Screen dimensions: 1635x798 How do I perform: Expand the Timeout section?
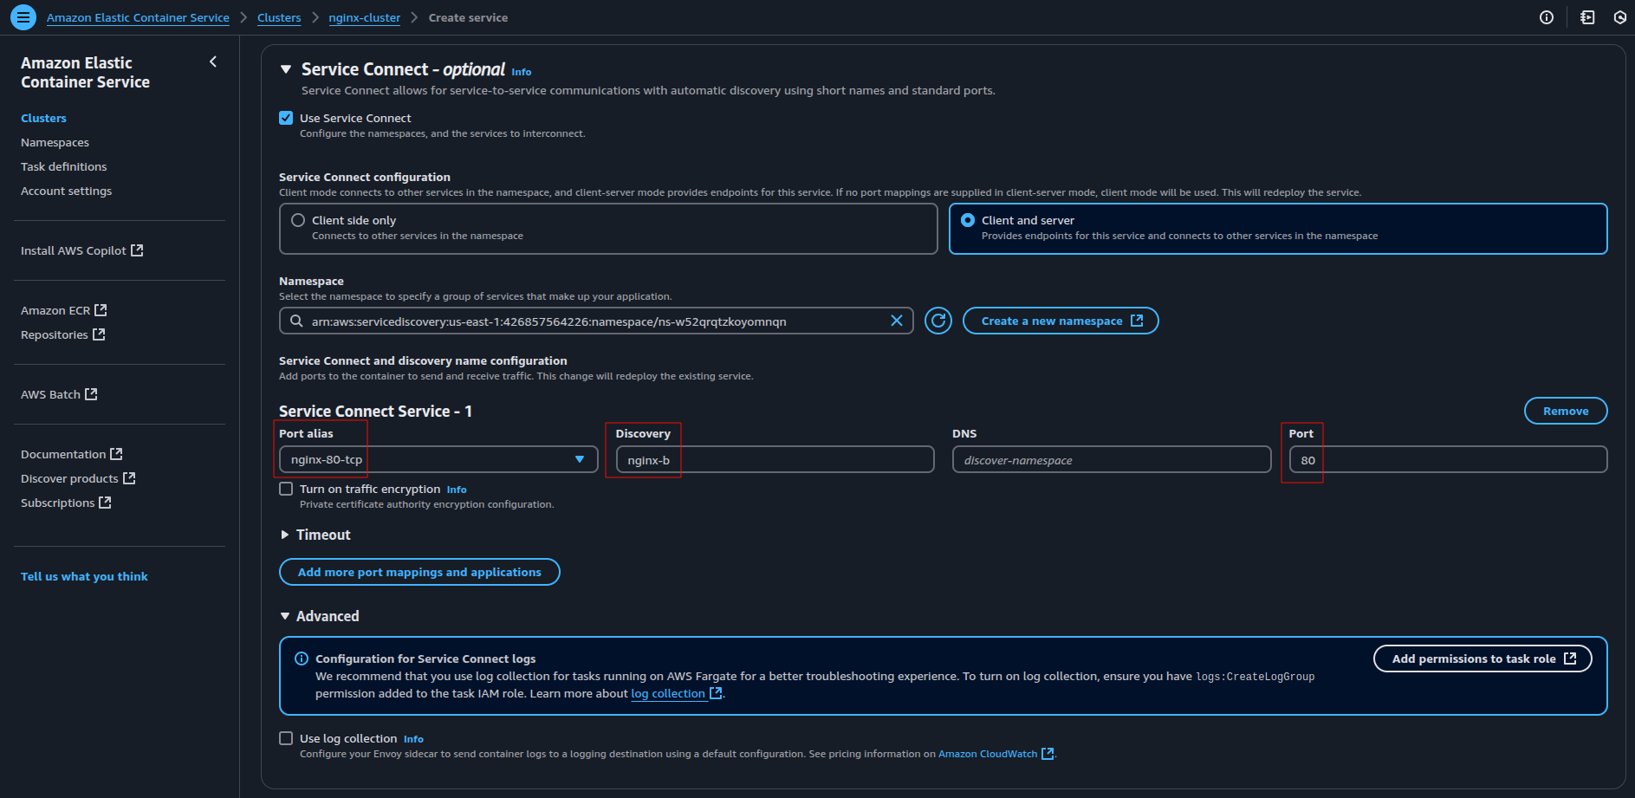(x=285, y=535)
